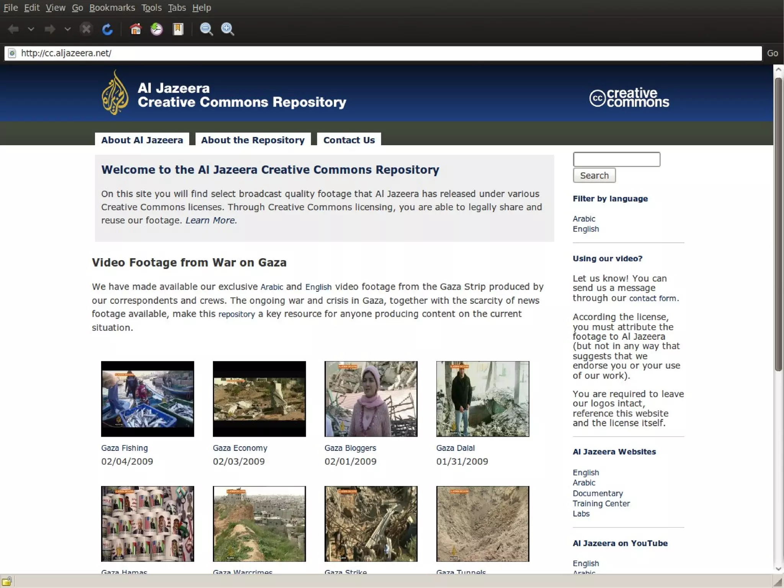
Task: Expand the Back button history dropdown arrow
Action: point(31,29)
